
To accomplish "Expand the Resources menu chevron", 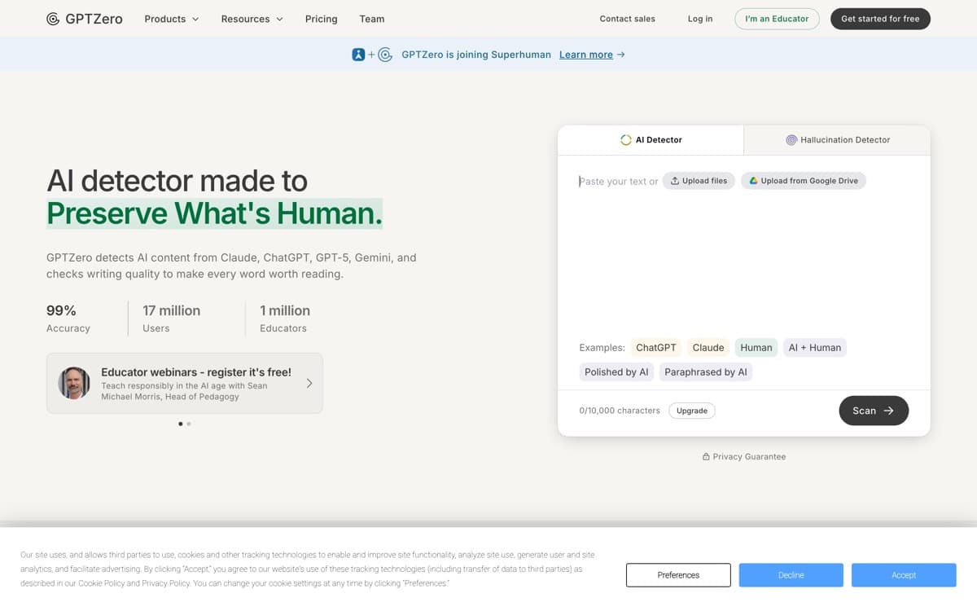I will [279, 19].
